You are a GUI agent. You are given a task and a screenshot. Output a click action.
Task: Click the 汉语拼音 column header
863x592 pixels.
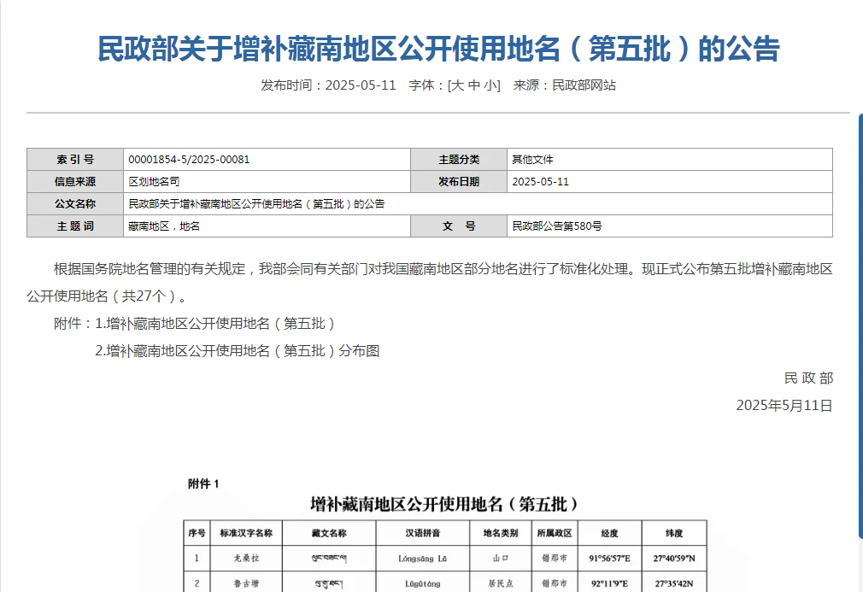pyautogui.click(x=423, y=532)
